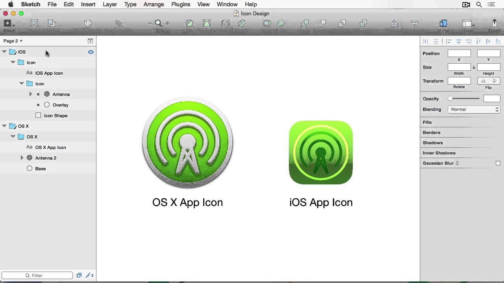Screen dimensions: 504x283
Task: Click align top edges icon
Action: point(478,41)
